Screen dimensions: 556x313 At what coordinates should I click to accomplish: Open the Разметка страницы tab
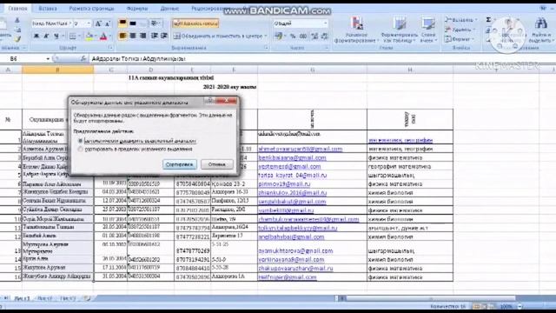[x=91, y=8]
